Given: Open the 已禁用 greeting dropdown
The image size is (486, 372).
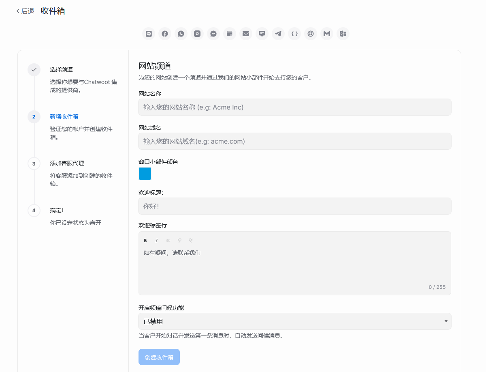Looking at the screenshot, I should pyautogui.click(x=294, y=321).
